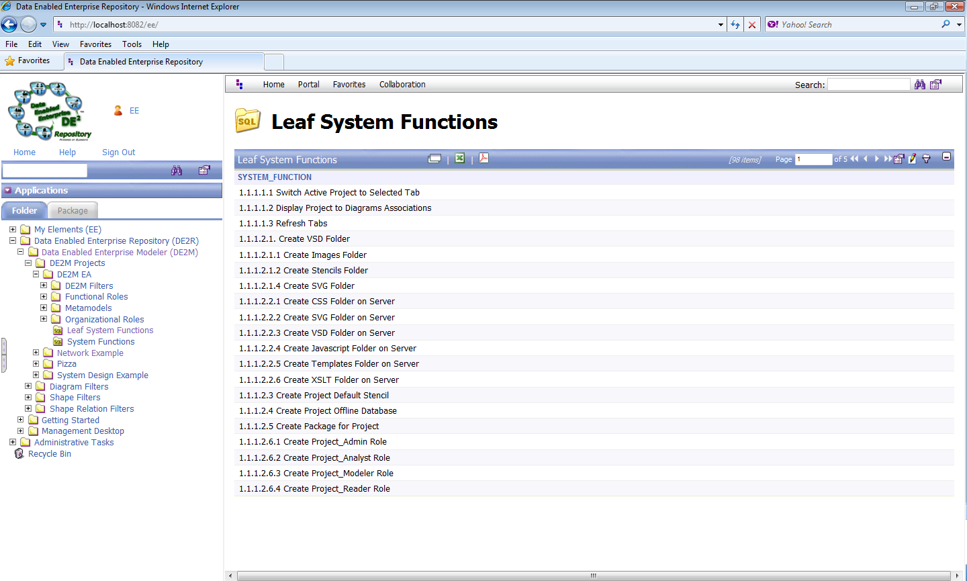Click the DE2 Repository logo
Image resolution: width=967 pixels, height=581 pixels.
(x=50, y=111)
